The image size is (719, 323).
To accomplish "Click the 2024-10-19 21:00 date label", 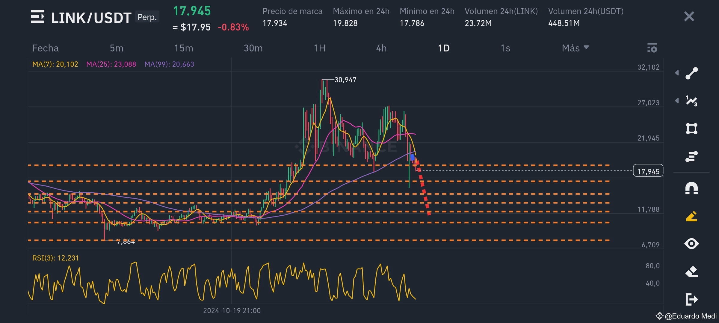I will click(232, 311).
